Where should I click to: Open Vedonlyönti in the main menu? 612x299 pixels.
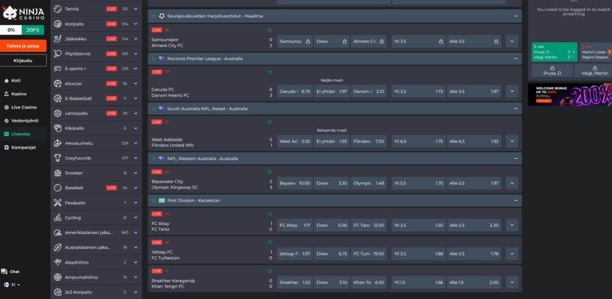[21, 121]
